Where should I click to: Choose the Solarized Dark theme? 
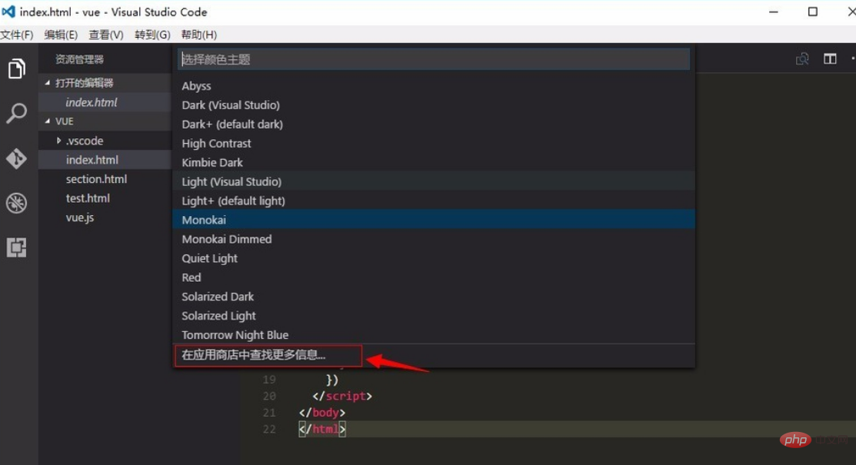tap(218, 297)
